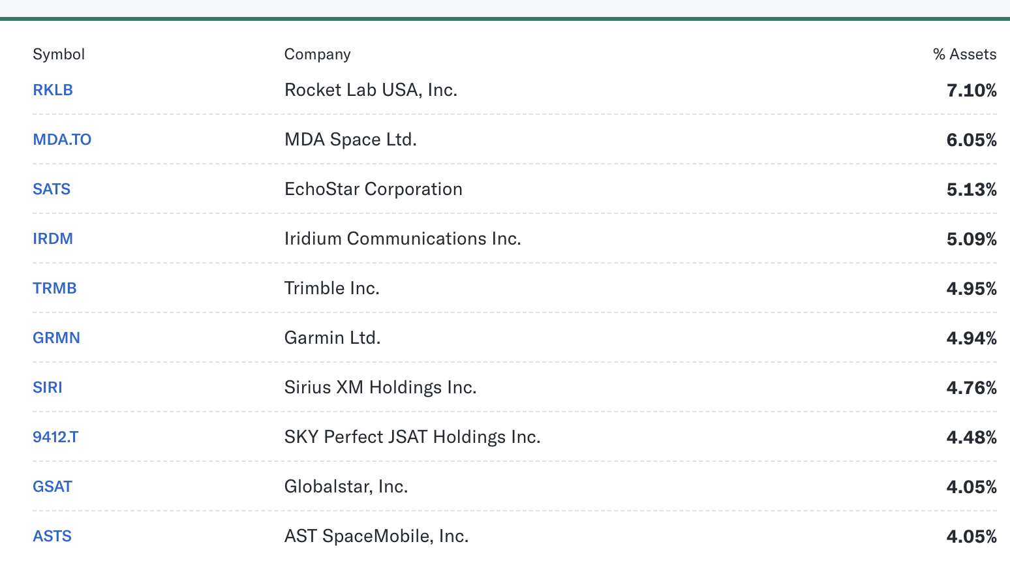Select the Company column header
The height and width of the screenshot is (574, 1010).
[x=318, y=54]
